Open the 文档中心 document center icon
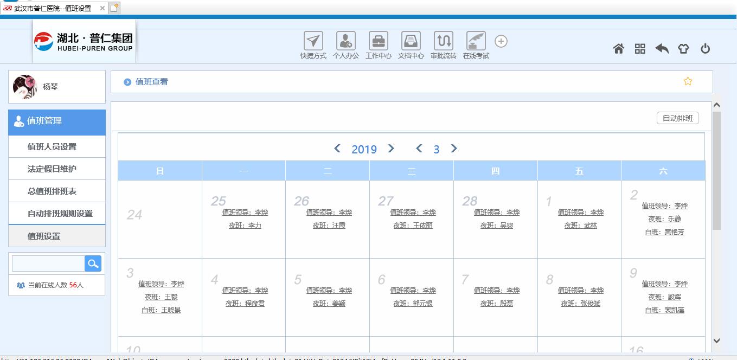The width and height of the screenshot is (737, 360). (411, 42)
